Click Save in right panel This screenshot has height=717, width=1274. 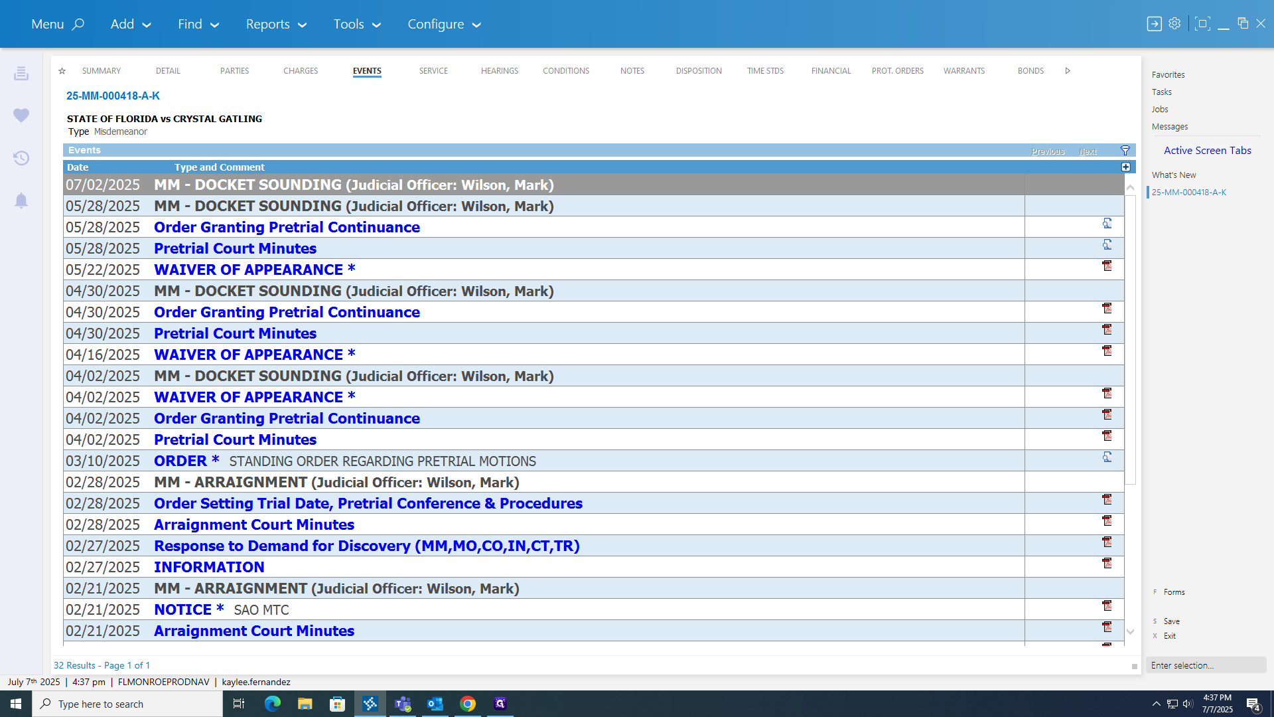[1171, 621]
